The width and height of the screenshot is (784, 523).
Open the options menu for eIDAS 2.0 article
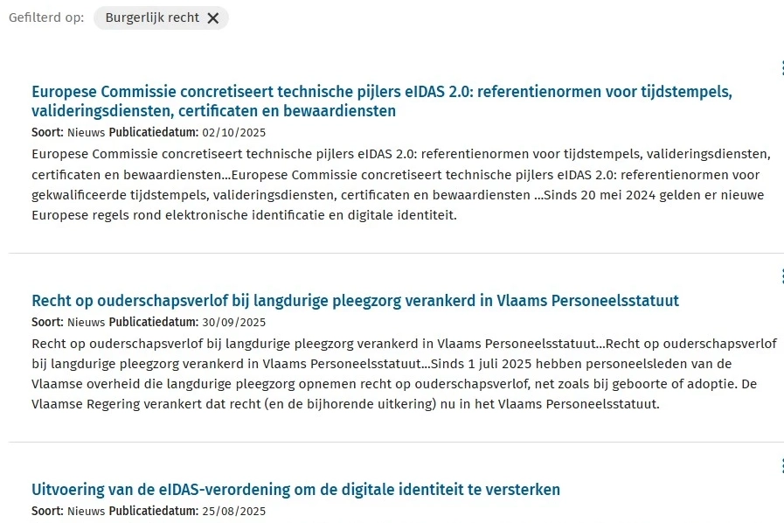click(x=781, y=67)
